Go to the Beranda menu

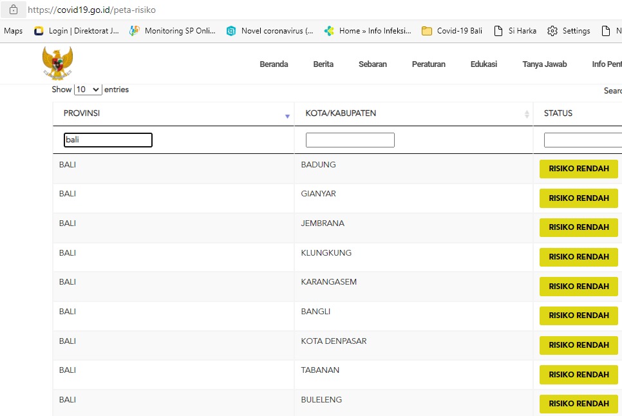[x=274, y=64]
